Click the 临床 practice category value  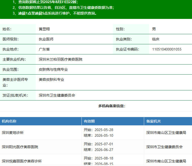pos(156,39)
